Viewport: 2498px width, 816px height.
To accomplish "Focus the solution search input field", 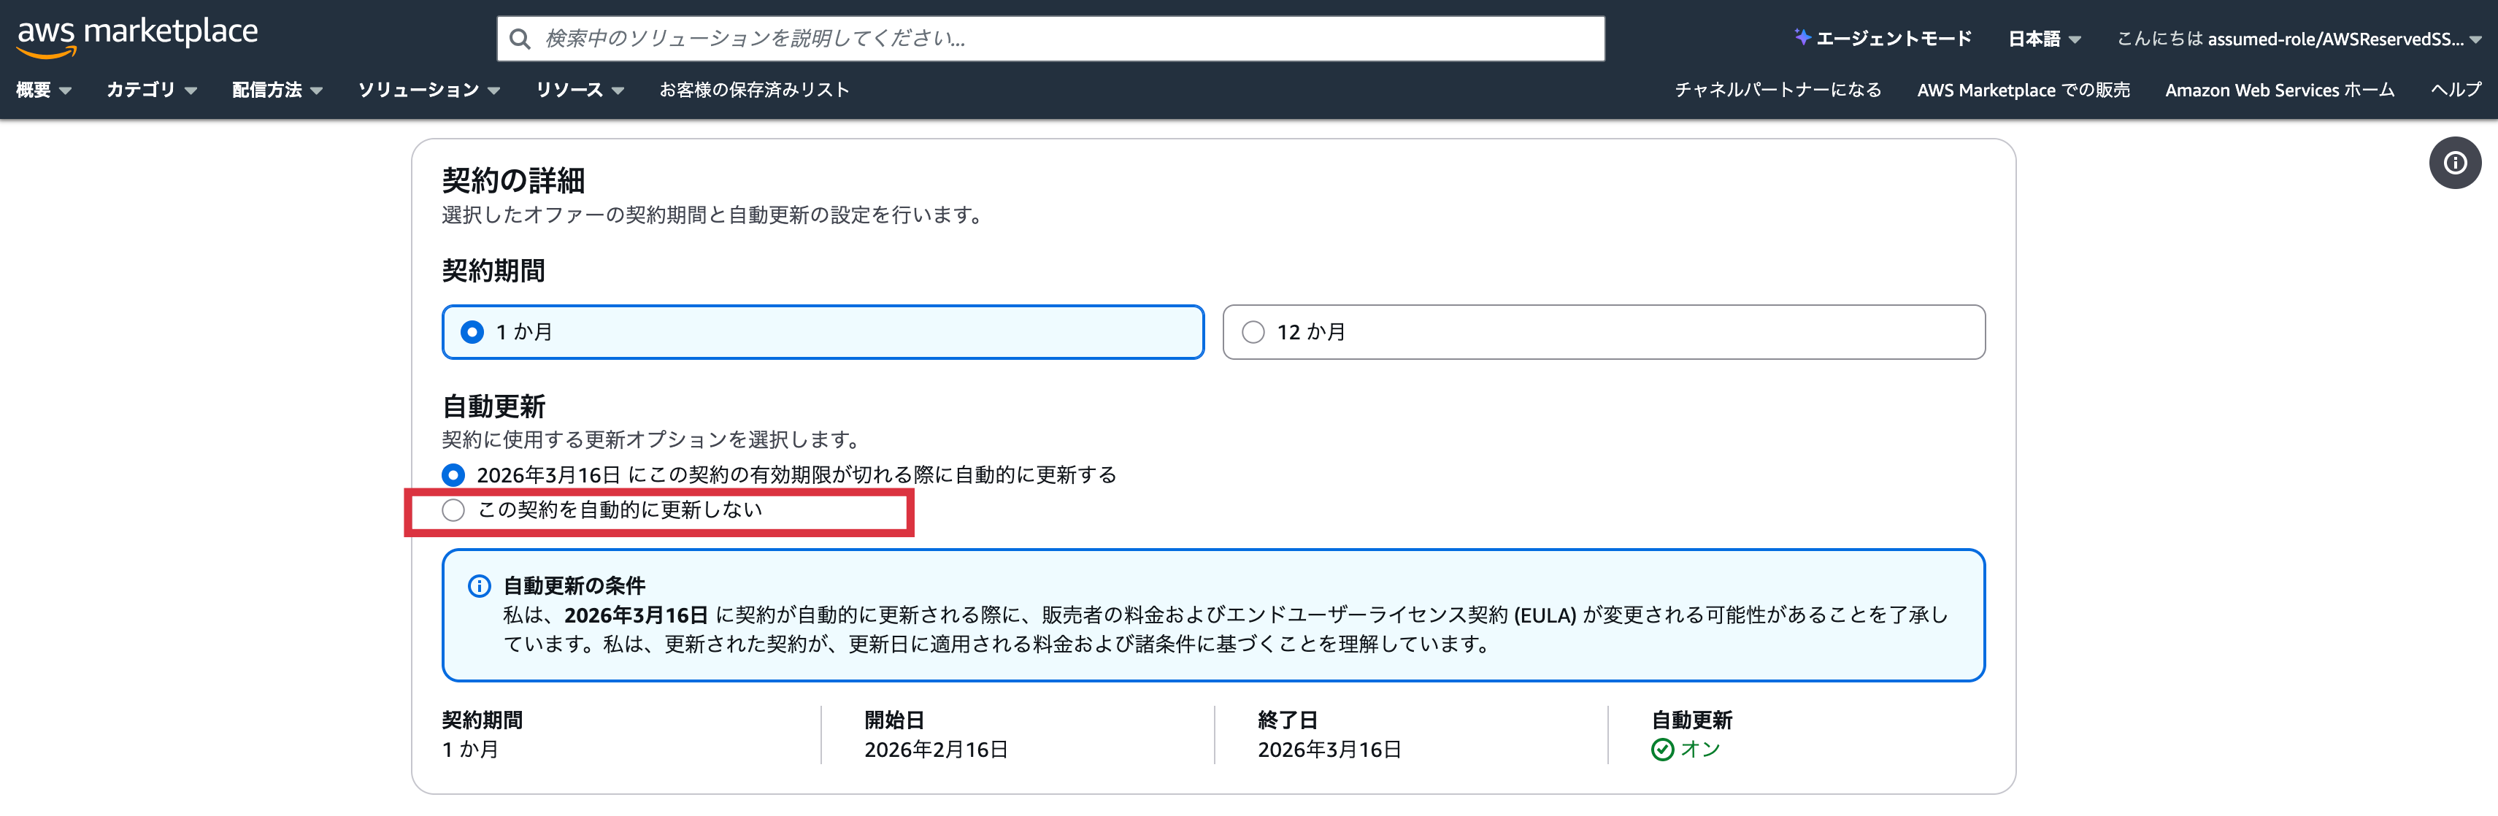I will (1067, 39).
